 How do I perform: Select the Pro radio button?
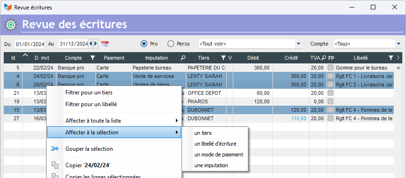click(x=143, y=44)
